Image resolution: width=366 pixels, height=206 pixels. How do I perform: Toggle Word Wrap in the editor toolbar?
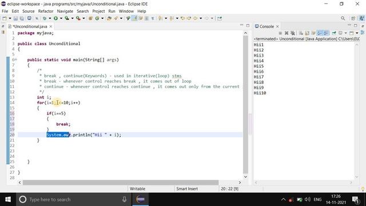coord(141,18)
